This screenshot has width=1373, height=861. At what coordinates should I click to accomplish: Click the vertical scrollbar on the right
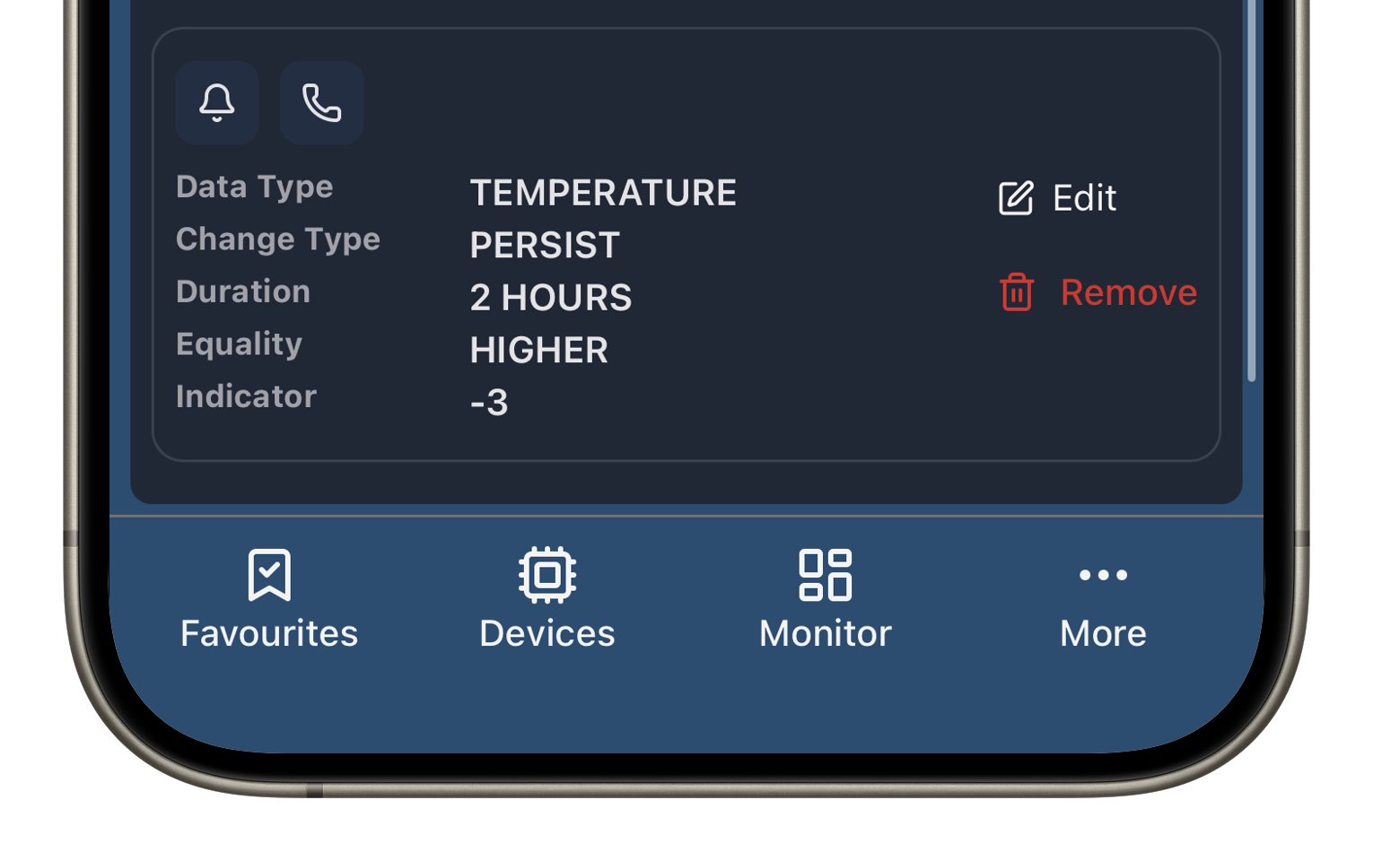coord(1251,188)
